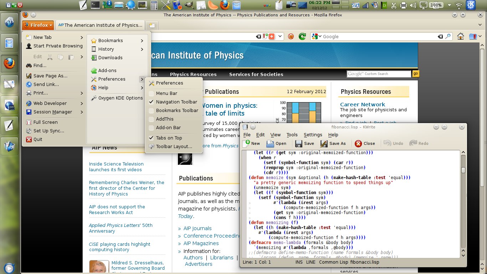Open the KWrite File menu
Image resolution: width=487 pixels, height=274 pixels.
point(247,135)
